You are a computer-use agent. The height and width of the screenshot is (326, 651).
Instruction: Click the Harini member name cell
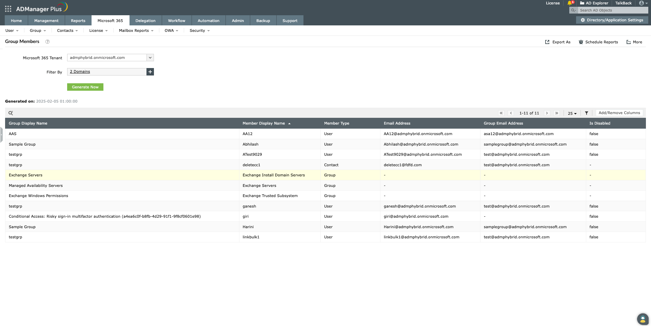(280, 227)
